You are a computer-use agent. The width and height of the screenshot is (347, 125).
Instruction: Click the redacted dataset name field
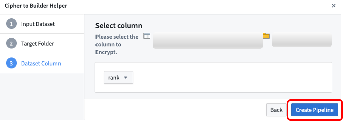click(x=207, y=41)
